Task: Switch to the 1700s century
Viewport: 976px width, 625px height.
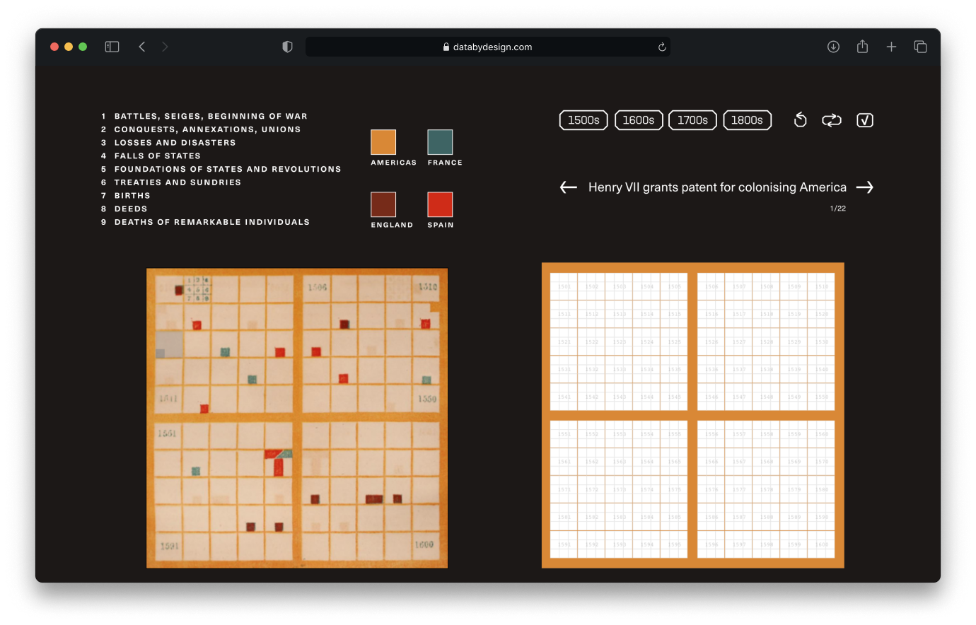Action: click(x=692, y=120)
